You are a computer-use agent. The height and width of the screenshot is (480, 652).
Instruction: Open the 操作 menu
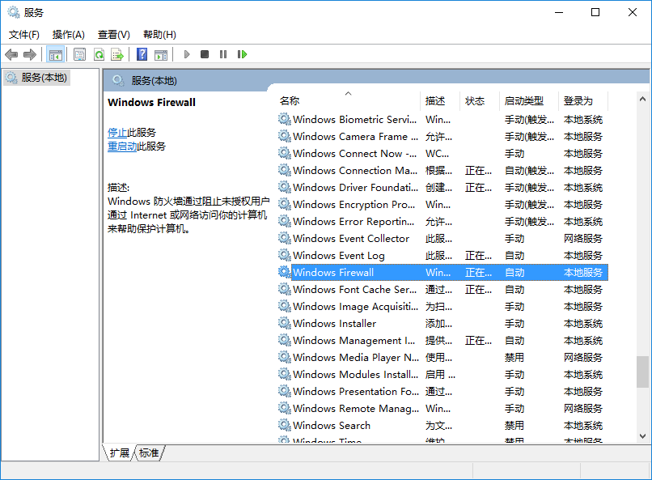70,34
